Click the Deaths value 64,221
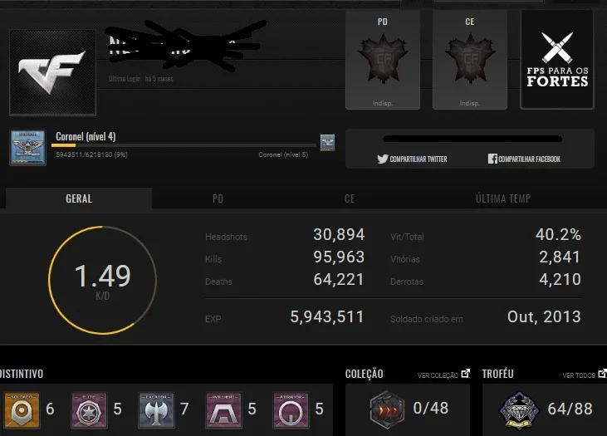This screenshot has height=436, width=607. 339,280
